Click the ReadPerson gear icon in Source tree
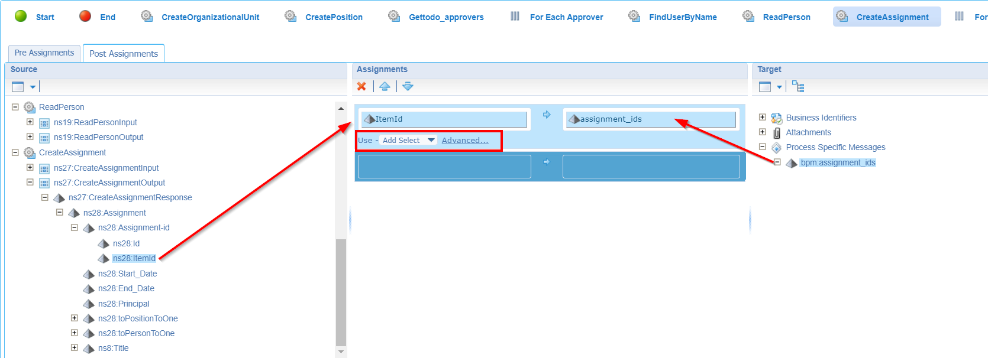Image resolution: width=988 pixels, height=358 pixels. coord(30,107)
